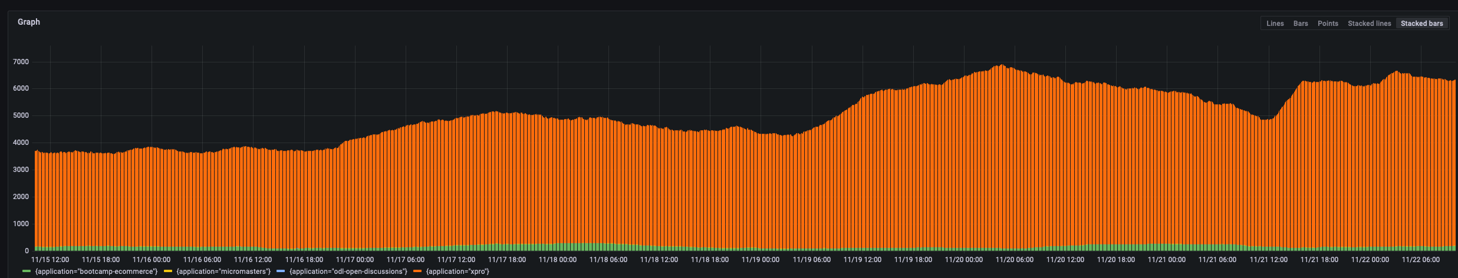Click the 11/19 12:00 x-axis label
The image size is (1458, 278).
(x=863, y=260)
